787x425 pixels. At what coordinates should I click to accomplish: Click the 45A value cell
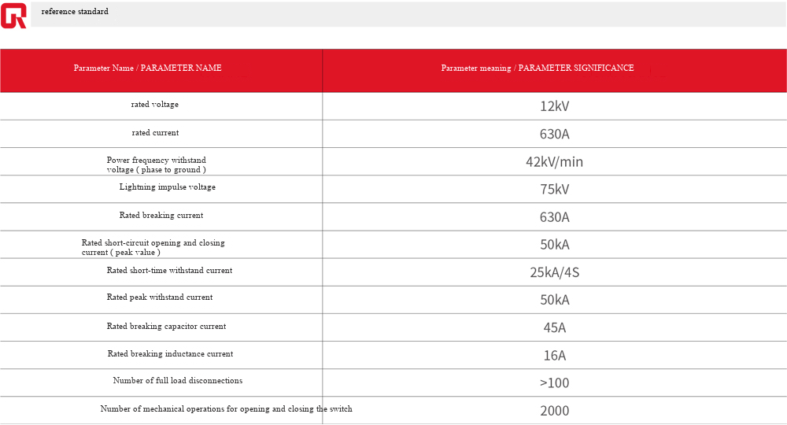coord(554,328)
